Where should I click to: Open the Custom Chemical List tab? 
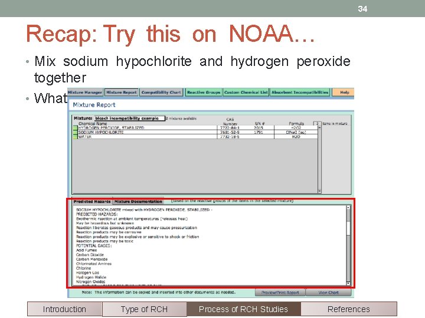pyautogui.click(x=246, y=92)
